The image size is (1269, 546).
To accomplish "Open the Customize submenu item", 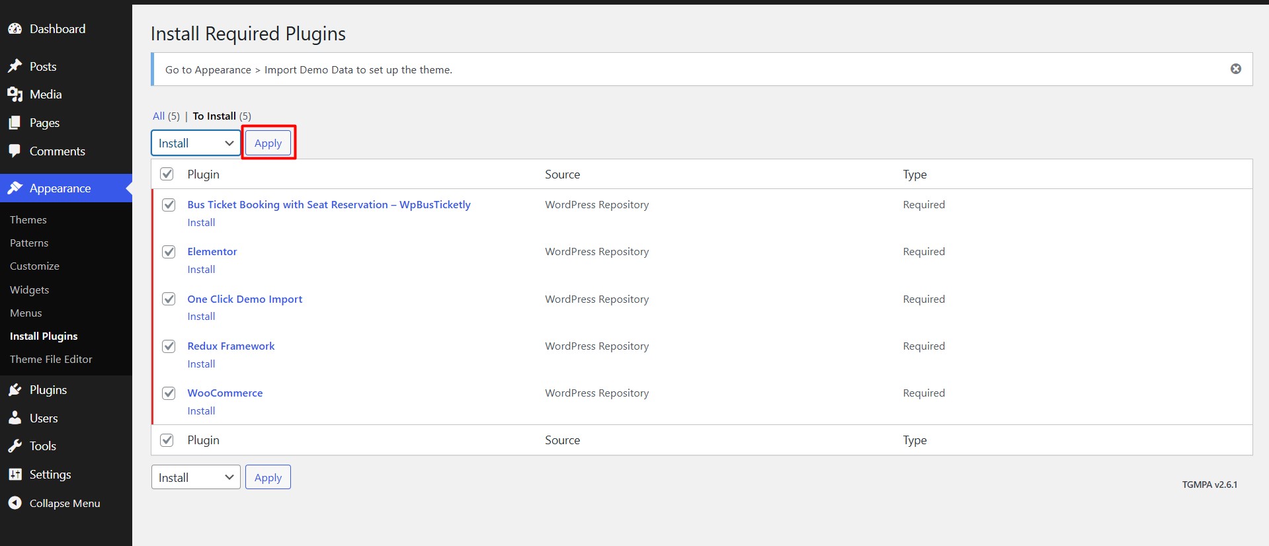I will (x=34, y=266).
